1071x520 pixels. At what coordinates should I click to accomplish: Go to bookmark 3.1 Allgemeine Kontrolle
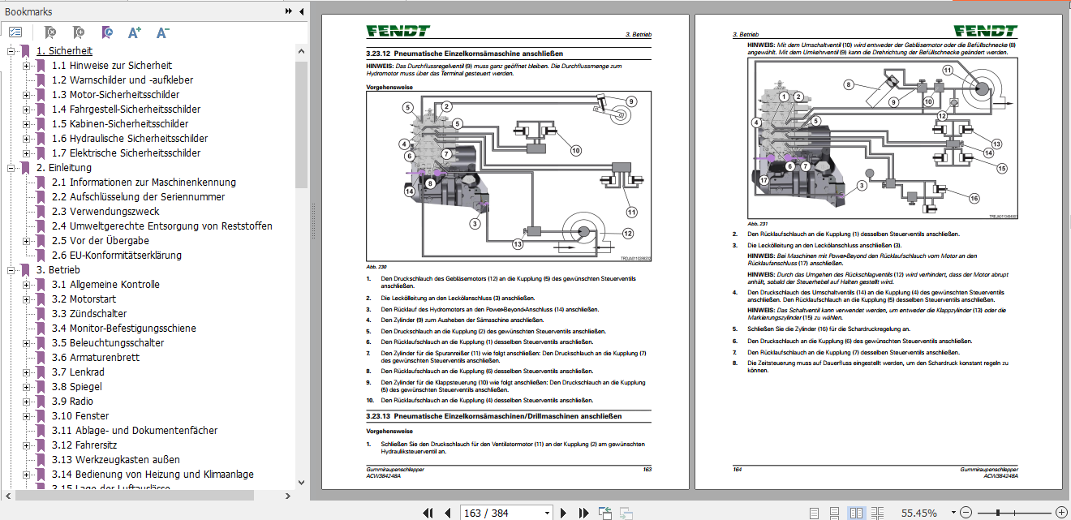point(105,285)
